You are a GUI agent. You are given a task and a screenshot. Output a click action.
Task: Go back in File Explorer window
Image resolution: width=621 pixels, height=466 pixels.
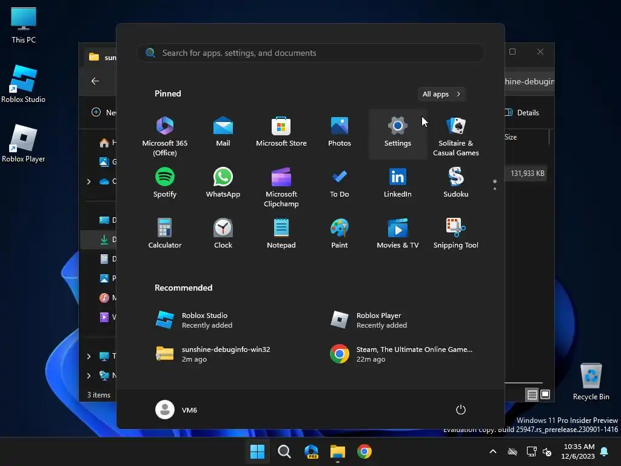click(x=95, y=81)
